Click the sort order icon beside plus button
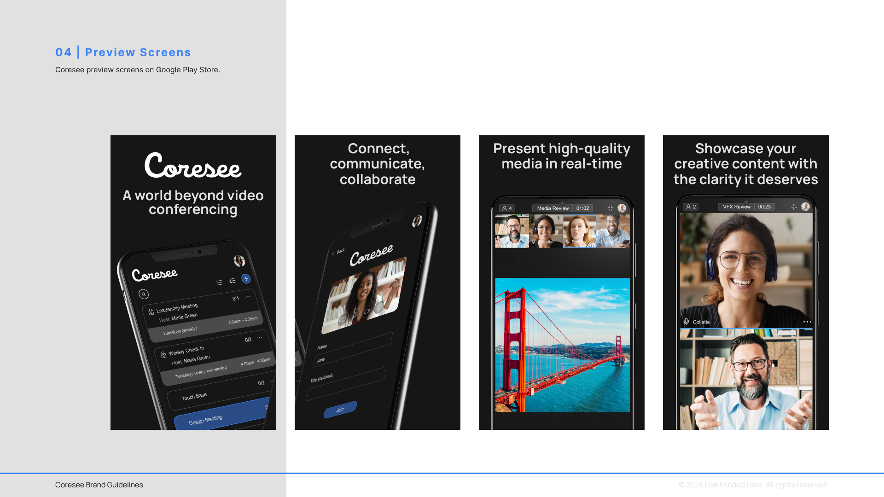This screenshot has height=497, width=884. point(232,281)
